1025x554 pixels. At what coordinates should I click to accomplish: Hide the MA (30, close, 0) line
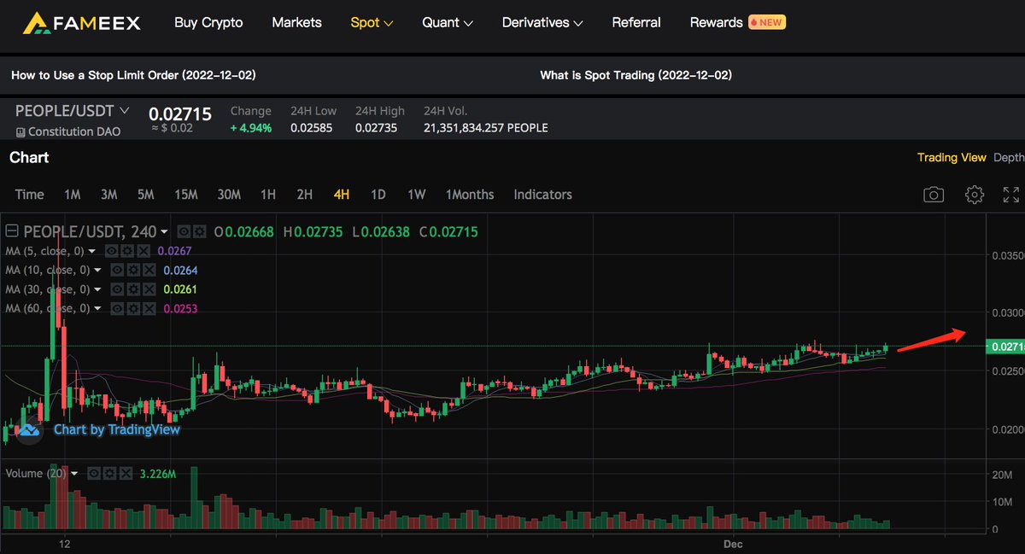pyautogui.click(x=117, y=289)
